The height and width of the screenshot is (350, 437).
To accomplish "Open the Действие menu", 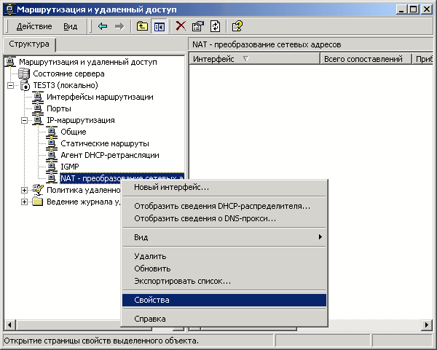I will coord(34,26).
